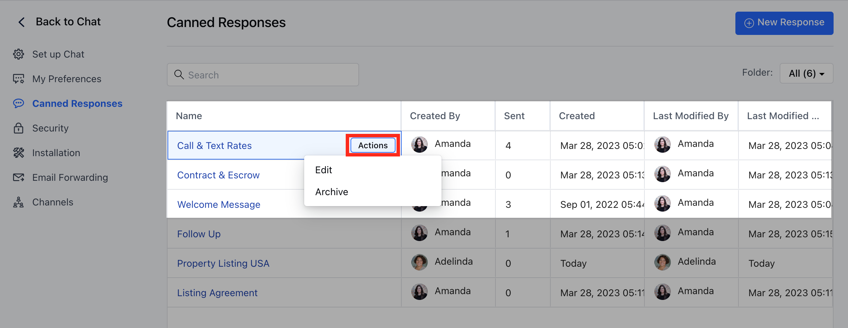Viewport: 848px width, 328px height.
Task: Open Email Forwarding via the envelope icon
Action: click(x=19, y=177)
